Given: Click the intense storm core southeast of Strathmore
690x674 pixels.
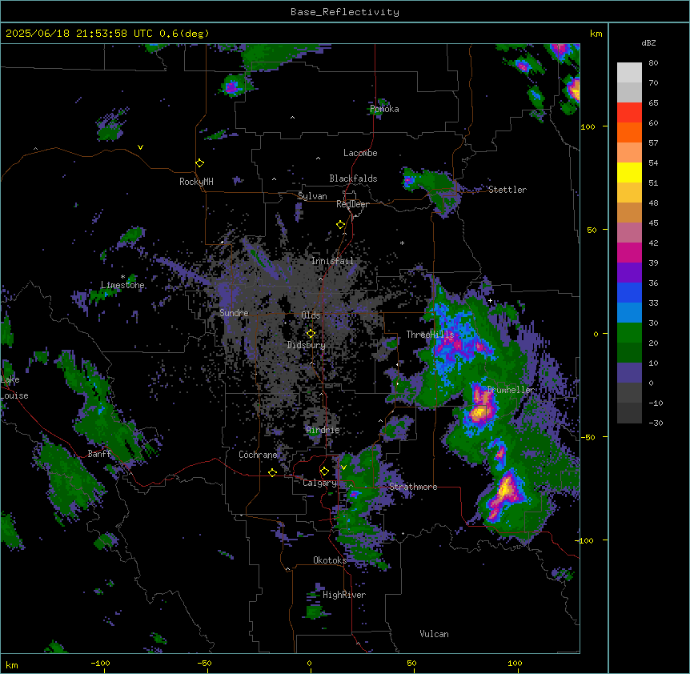Looking at the screenshot, I should (x=506, y=489).
